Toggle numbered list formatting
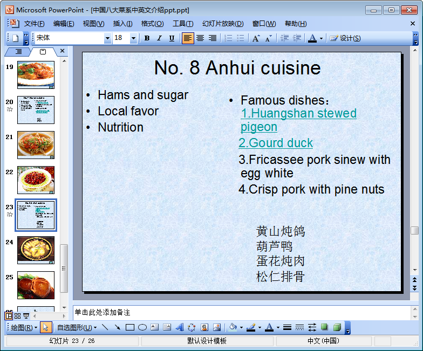This screenshot has width=423, height=351. click(x=228, y=38)
